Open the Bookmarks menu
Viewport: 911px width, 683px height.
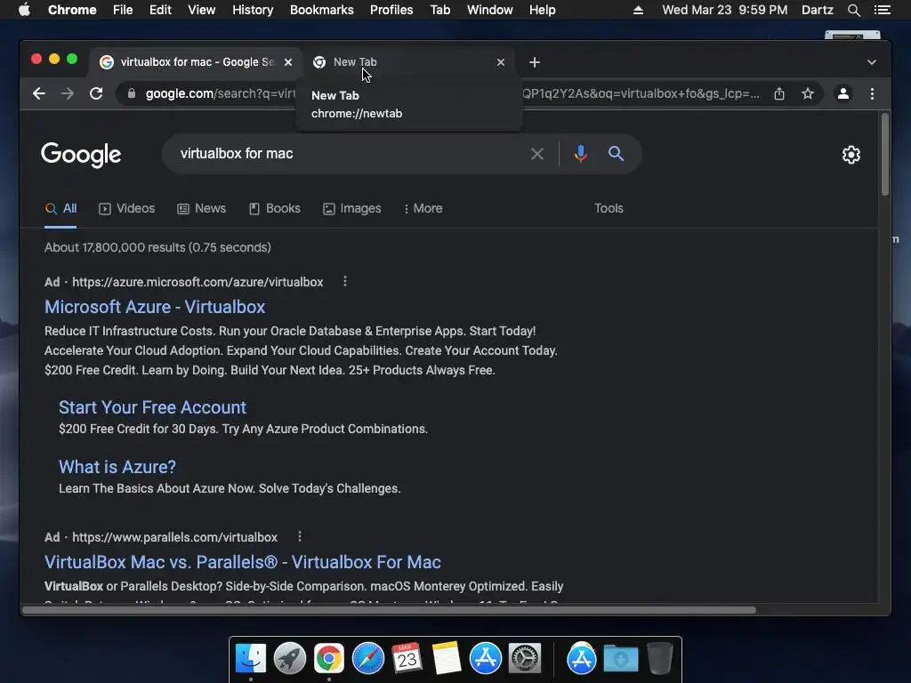[322, 10]
